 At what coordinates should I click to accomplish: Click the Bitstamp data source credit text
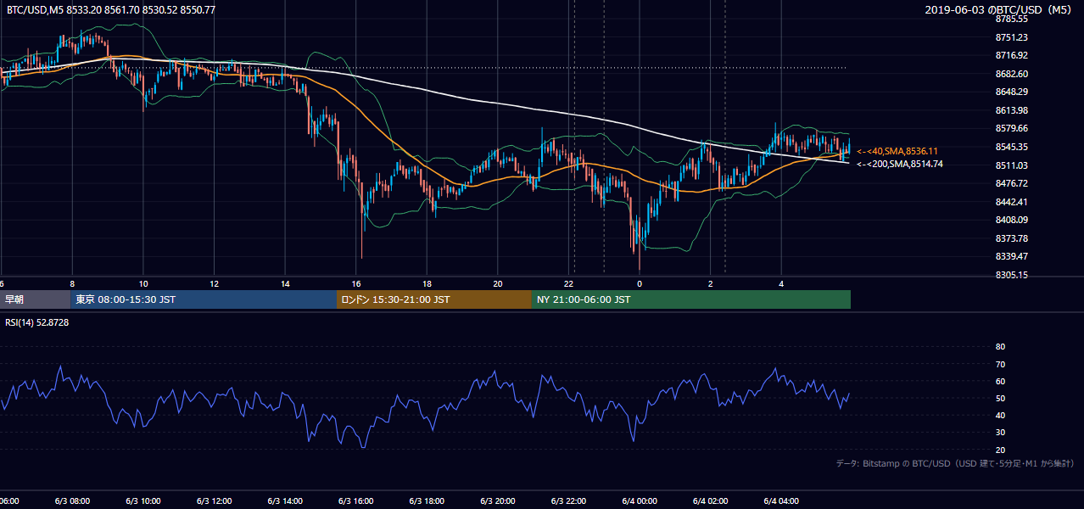pyautogui.click(x=955, y=463)
